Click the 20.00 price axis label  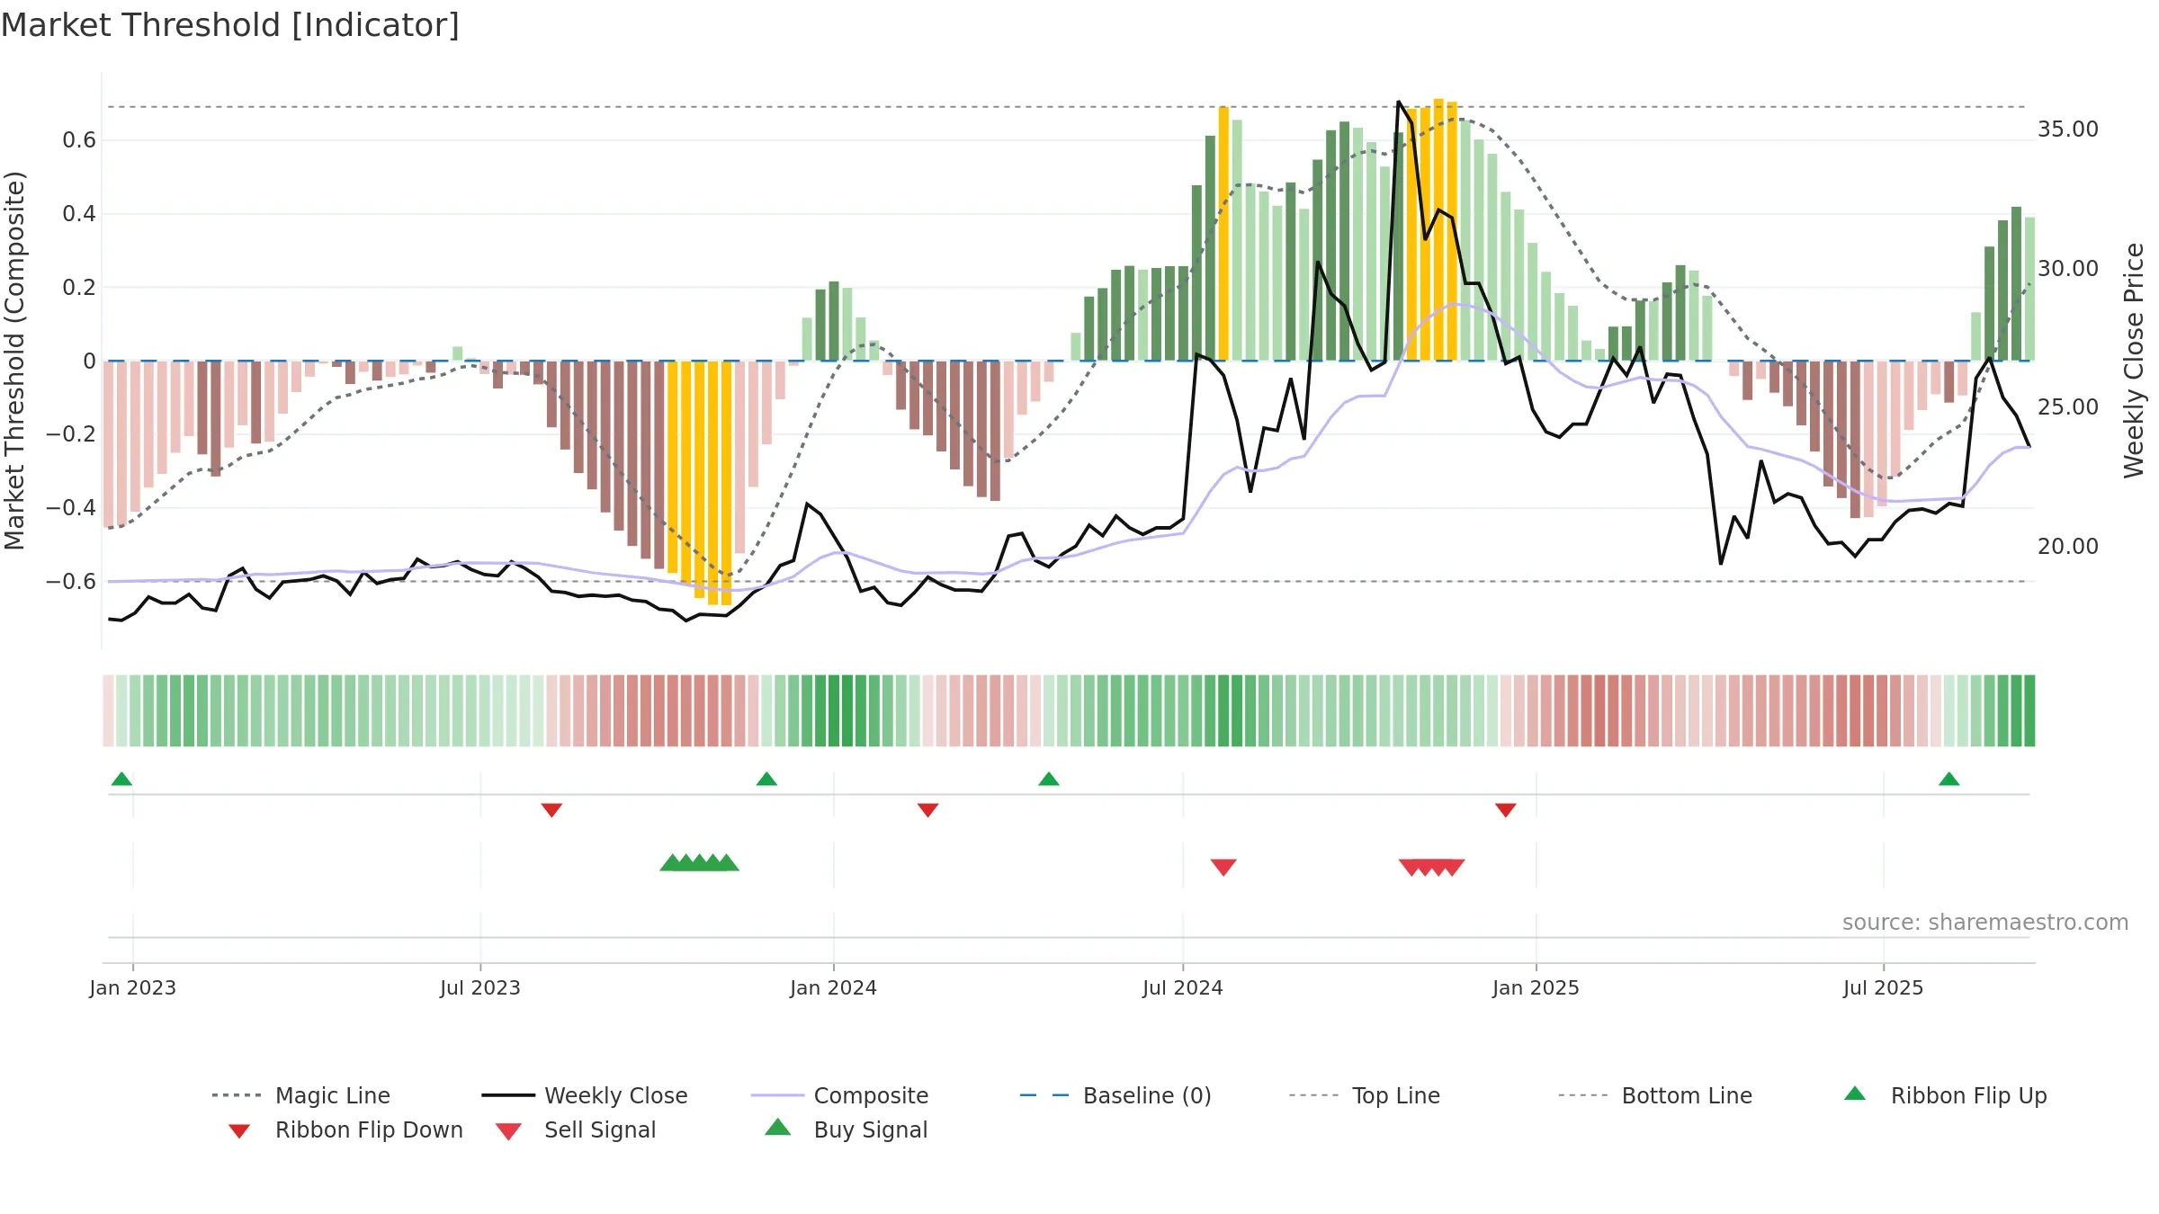(x=2068, y=547)
